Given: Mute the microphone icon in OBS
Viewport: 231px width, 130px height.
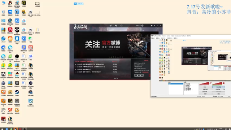Looking at the screenshot, I should tap(211, 83).
